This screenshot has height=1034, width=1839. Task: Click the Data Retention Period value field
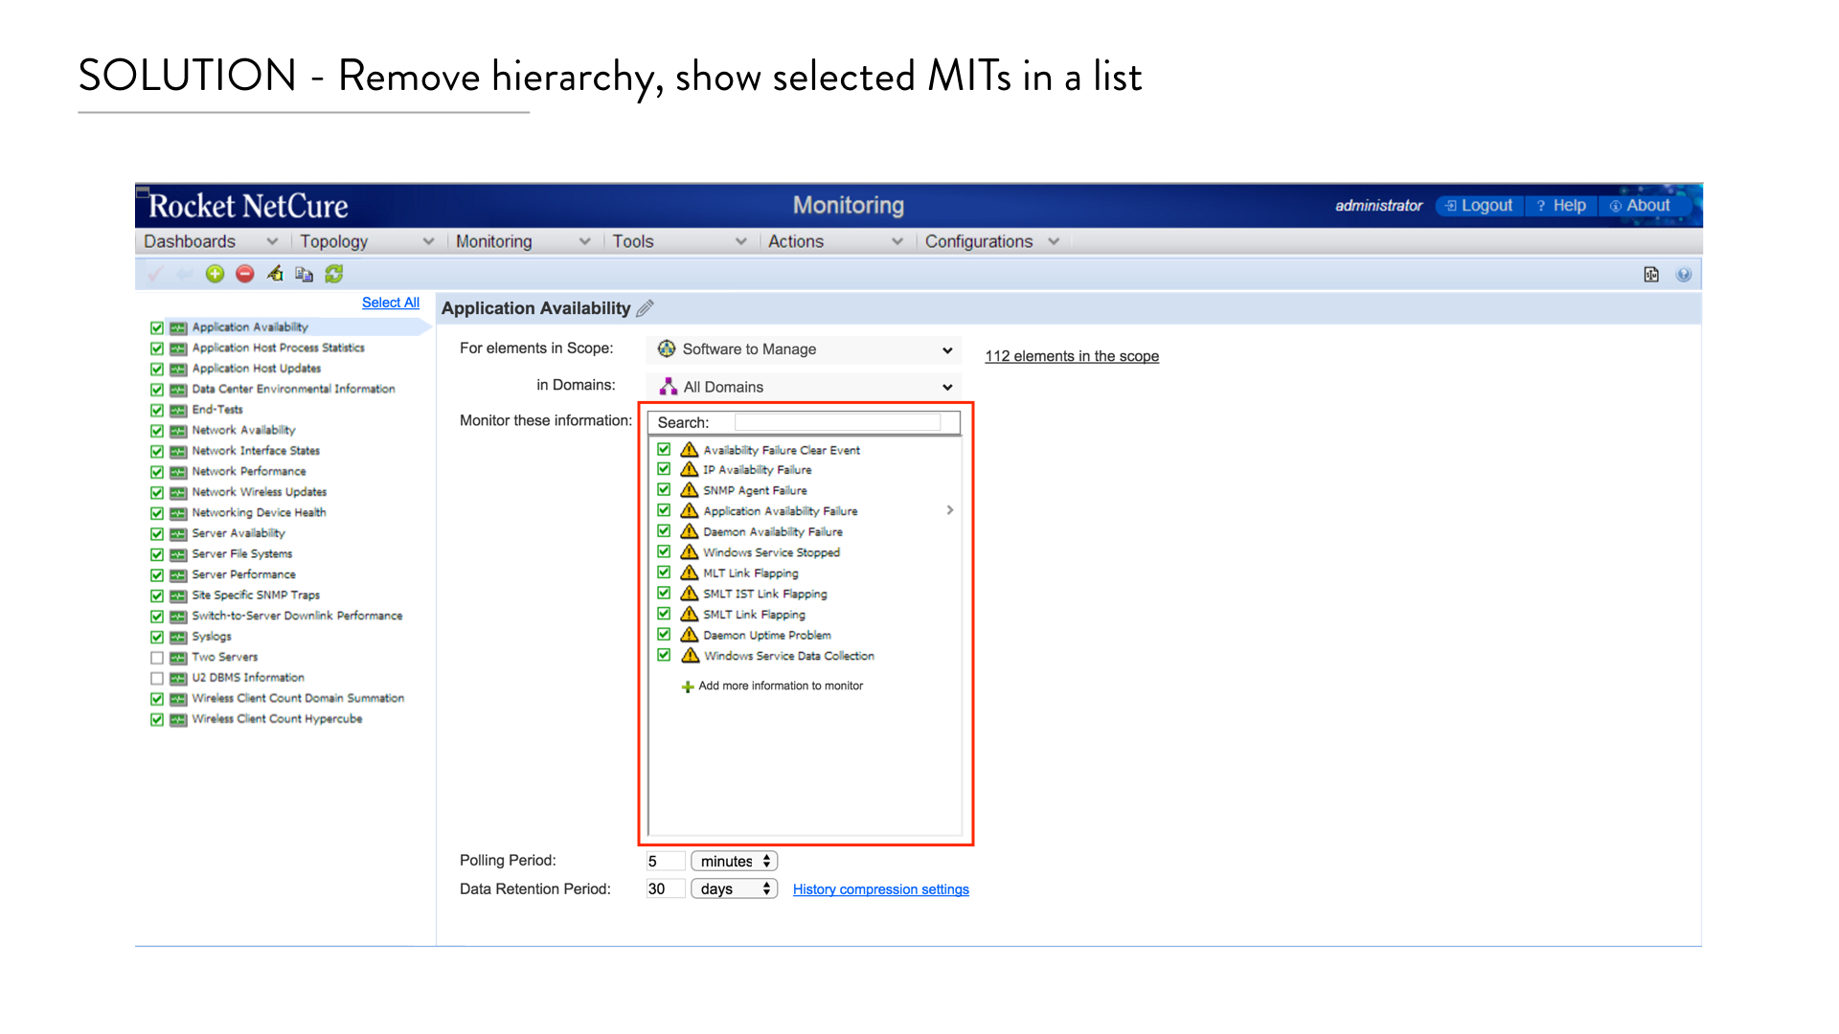665,889
